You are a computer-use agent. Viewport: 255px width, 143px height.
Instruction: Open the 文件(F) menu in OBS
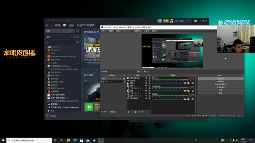tap(104, 31)
